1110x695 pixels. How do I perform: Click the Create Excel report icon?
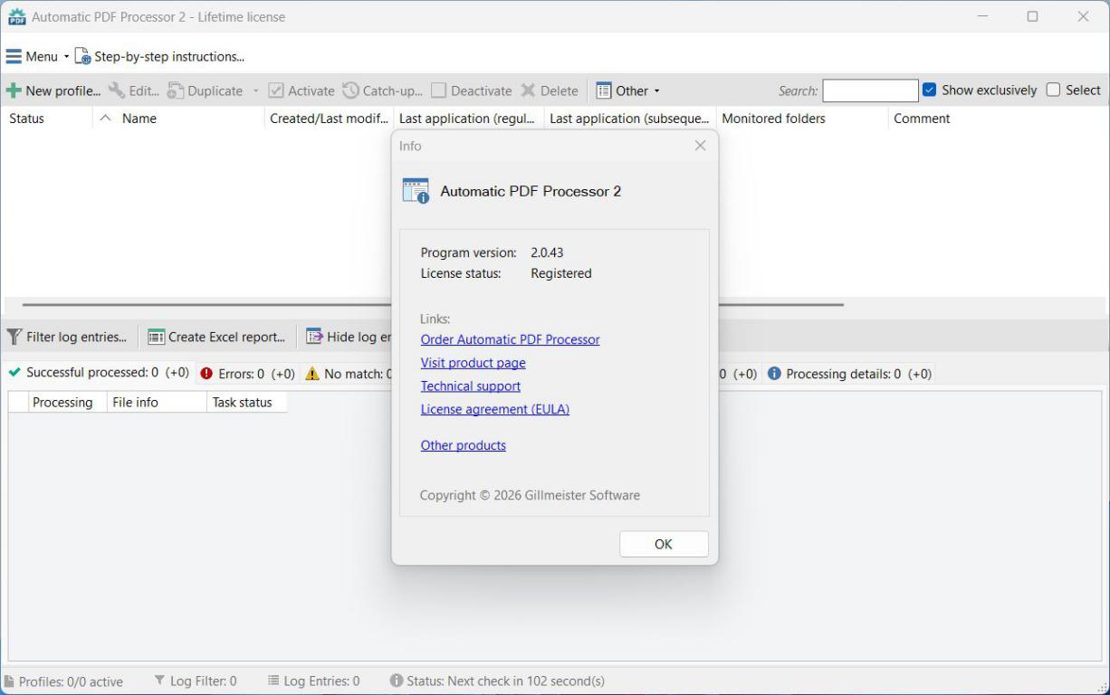[157, 337]
